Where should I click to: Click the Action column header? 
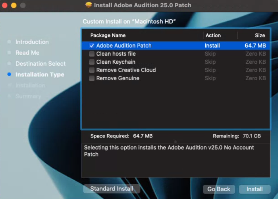pyautogui.click(x=213, y=36)
